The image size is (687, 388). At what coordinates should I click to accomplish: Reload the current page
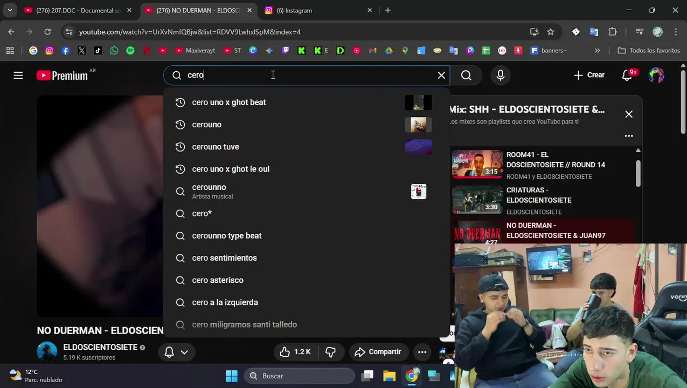pyautogui.click(x=47, y=32)
